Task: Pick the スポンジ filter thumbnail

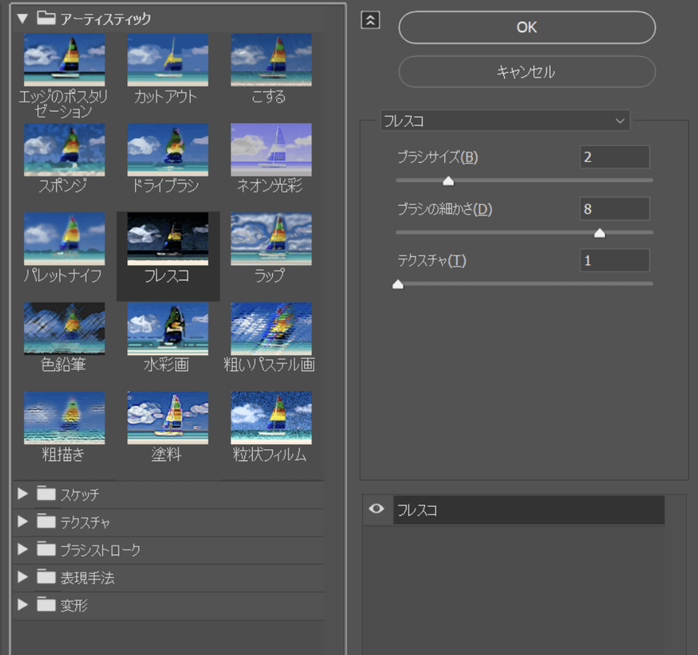Action: [64, 150]
